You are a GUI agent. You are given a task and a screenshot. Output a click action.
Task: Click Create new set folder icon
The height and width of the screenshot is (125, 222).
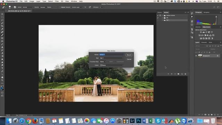pos(178,74)
